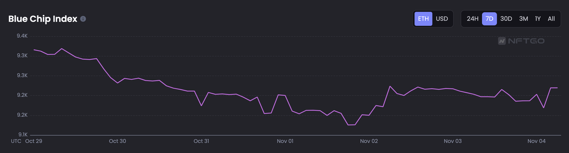Click the Nov 03 axis label

[452, 141]
